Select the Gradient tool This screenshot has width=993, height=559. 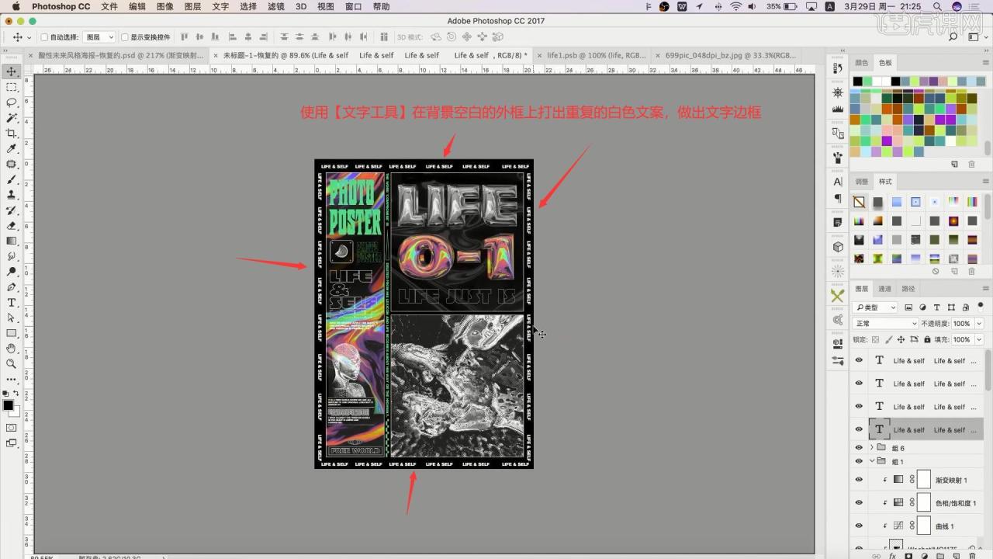pyautogui.click(x=12, y=241)
